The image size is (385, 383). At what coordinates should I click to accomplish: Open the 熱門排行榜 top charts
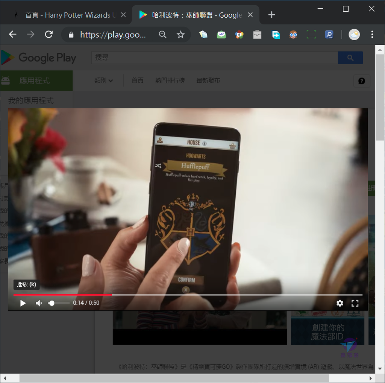click(x=170, y=81)
